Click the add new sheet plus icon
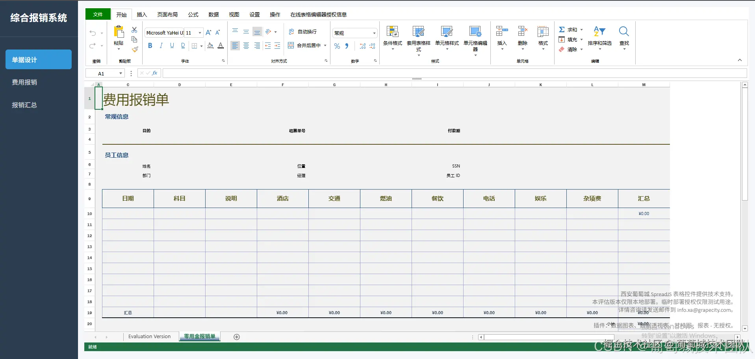Viewport: 755px width, 359px height. point(237,337)
